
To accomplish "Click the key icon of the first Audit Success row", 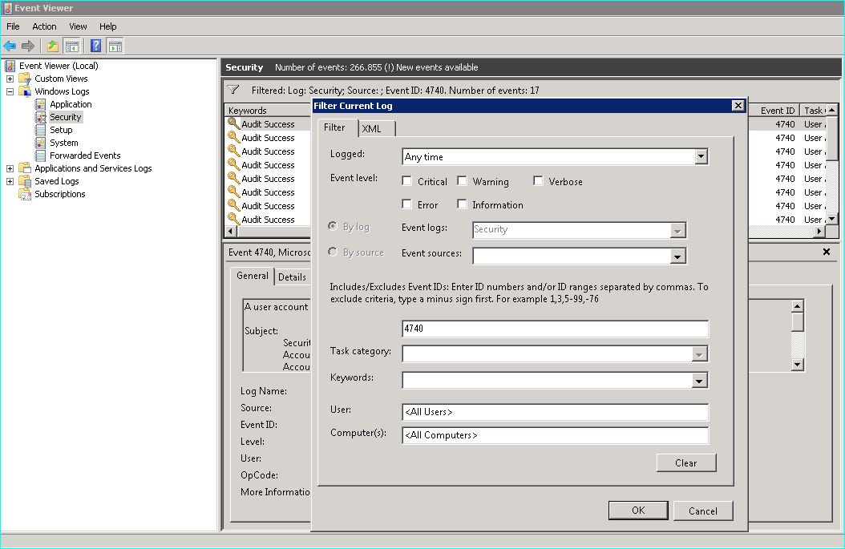I will pyautogui.click(x=233, y=123).
